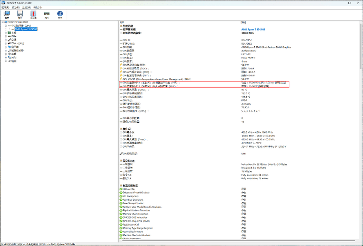Select the Motherboard (主板) tree node
This screenshot has width=363, height=246.
14,32
